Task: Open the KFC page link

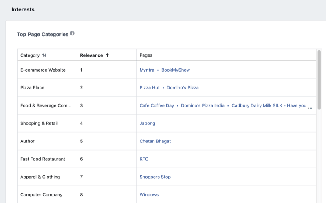Action: [x=144, y=159]
